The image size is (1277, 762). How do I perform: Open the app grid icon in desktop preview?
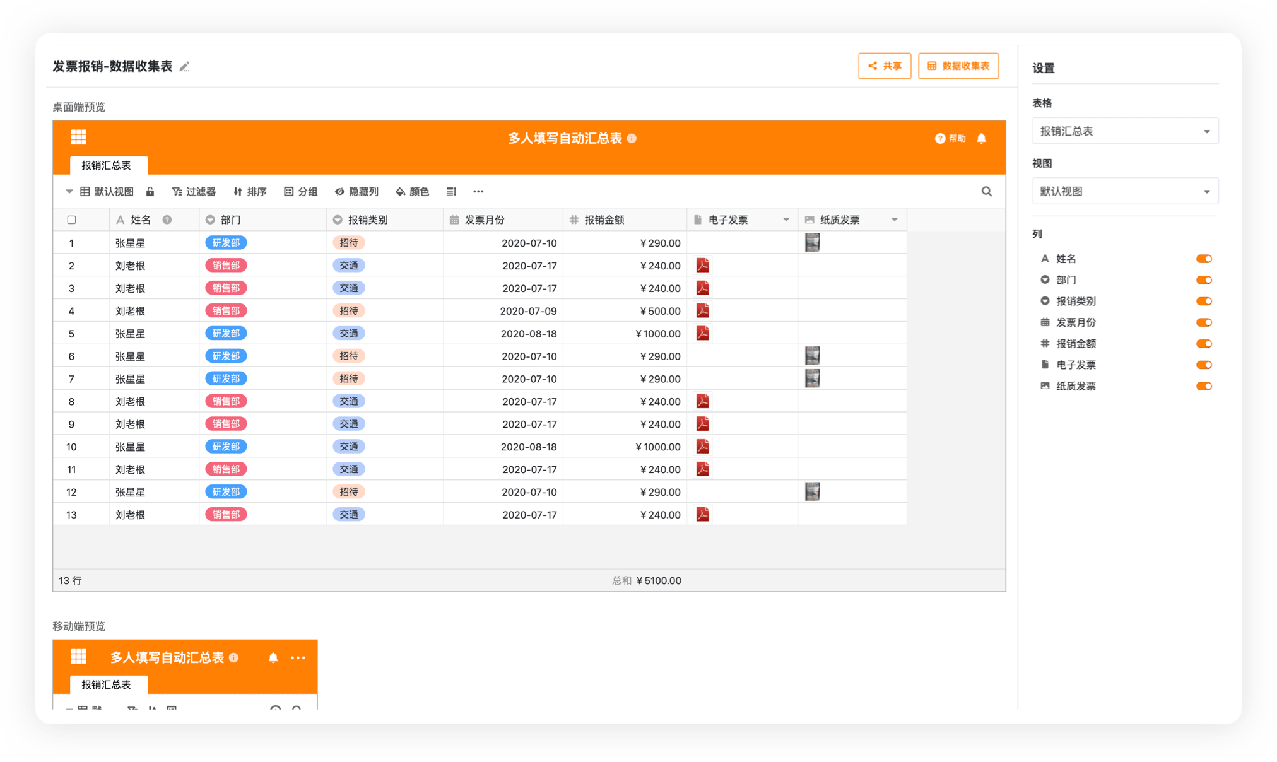pyautogui.click(x=78, y=138)
